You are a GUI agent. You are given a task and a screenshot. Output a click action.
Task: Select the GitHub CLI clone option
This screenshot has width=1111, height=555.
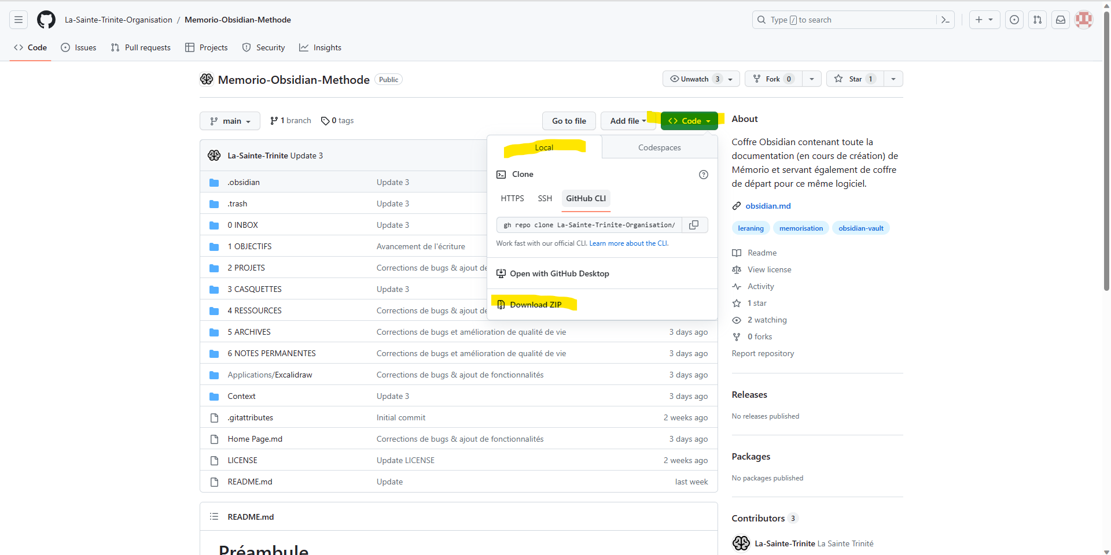point(586,198)
